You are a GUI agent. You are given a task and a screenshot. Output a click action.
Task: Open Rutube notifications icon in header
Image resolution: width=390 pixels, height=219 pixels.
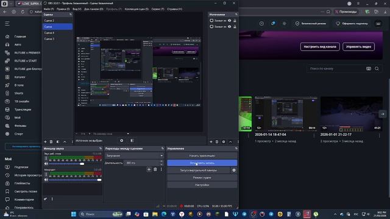[273, 23]
